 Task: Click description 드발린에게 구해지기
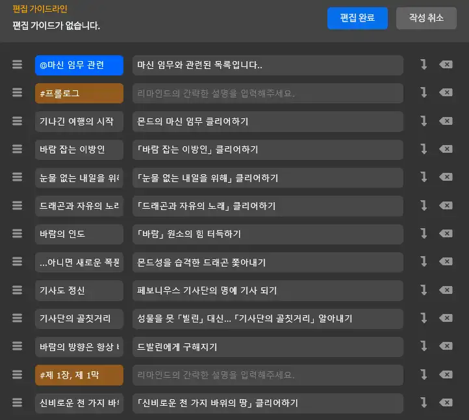(x=268, y=347)
